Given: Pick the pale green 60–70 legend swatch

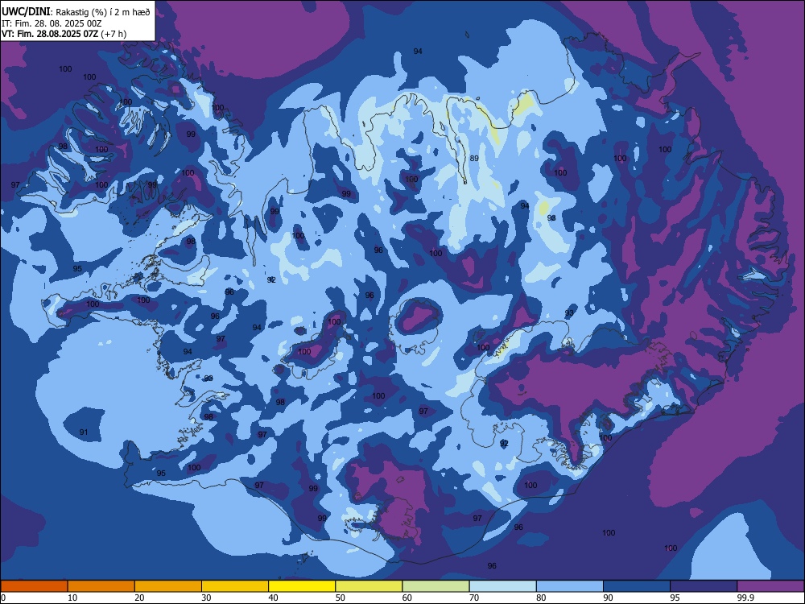Looking at the screenshot, I should click(436, 586).
